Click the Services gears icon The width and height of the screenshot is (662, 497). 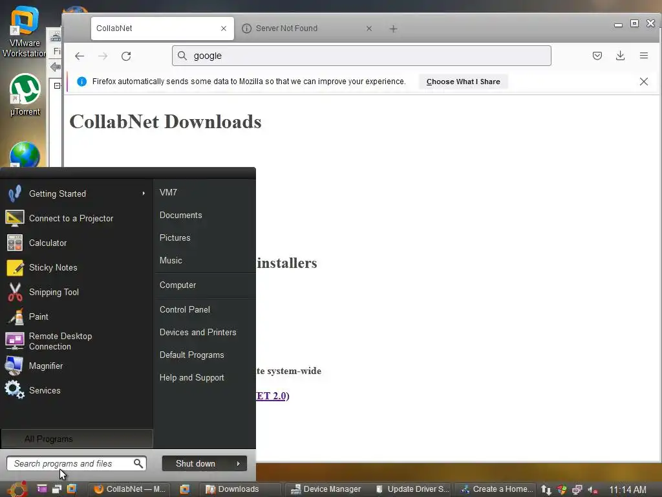(x=14, y=390)
